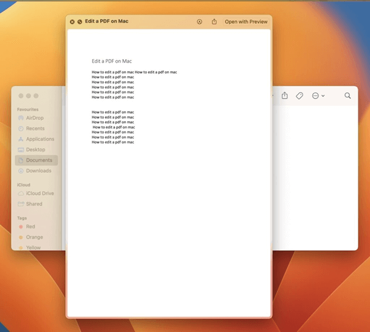Click the AirDrop icon in sidebar
This screenshot has height=332, width=370.
tap(21, 118)
